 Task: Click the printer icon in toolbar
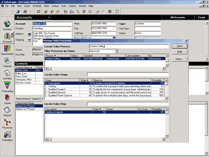pyautogui.click(x=25, y=11)
